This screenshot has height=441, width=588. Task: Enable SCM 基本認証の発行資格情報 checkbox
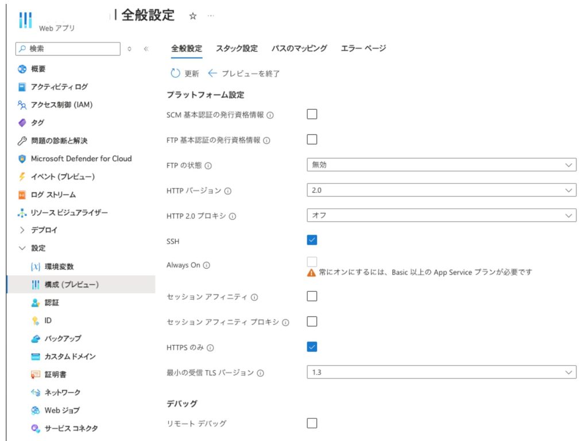tap(312, 114)
